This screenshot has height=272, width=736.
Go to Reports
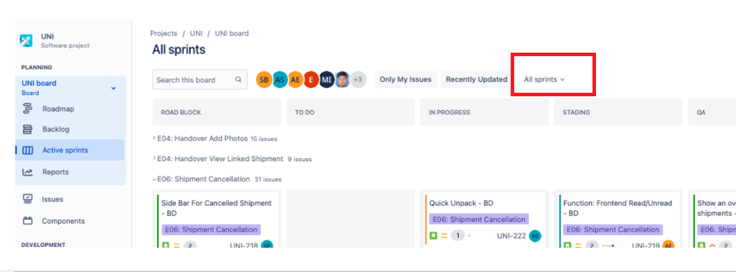pyautogui.click(x=55, y=172)
